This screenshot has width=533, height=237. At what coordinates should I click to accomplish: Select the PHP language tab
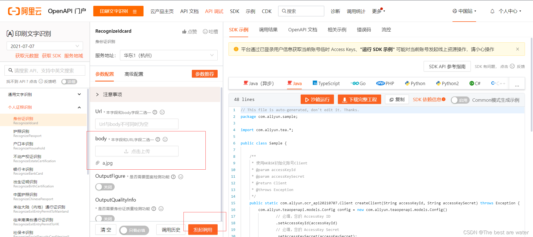[385, 83]
